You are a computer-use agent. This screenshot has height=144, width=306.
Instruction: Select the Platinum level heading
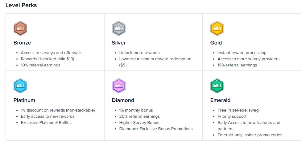click(x=24, y=100)
